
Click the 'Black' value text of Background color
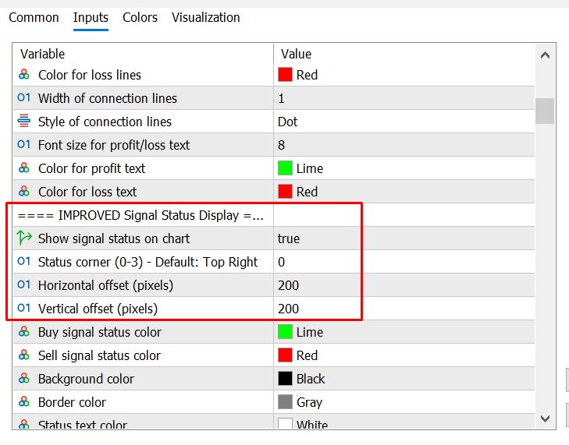click(311, 379)
